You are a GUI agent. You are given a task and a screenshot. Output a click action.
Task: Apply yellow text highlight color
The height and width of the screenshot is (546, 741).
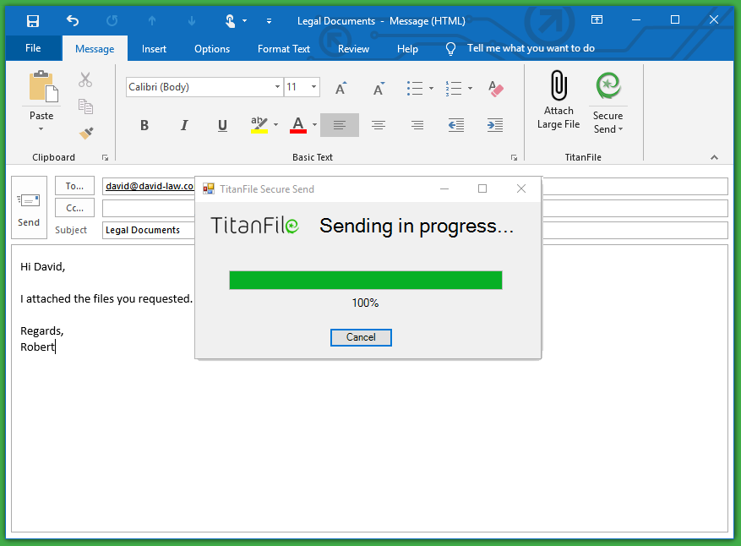coord(259,125)
